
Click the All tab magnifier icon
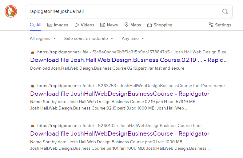[32, 25]
